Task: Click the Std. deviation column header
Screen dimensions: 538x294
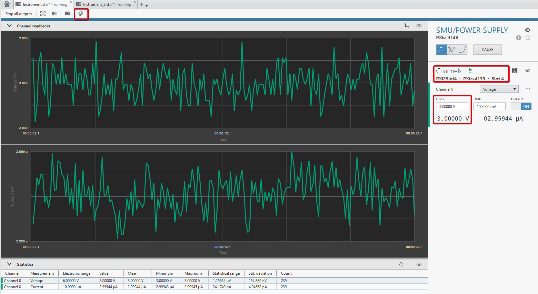Action: 260,273
